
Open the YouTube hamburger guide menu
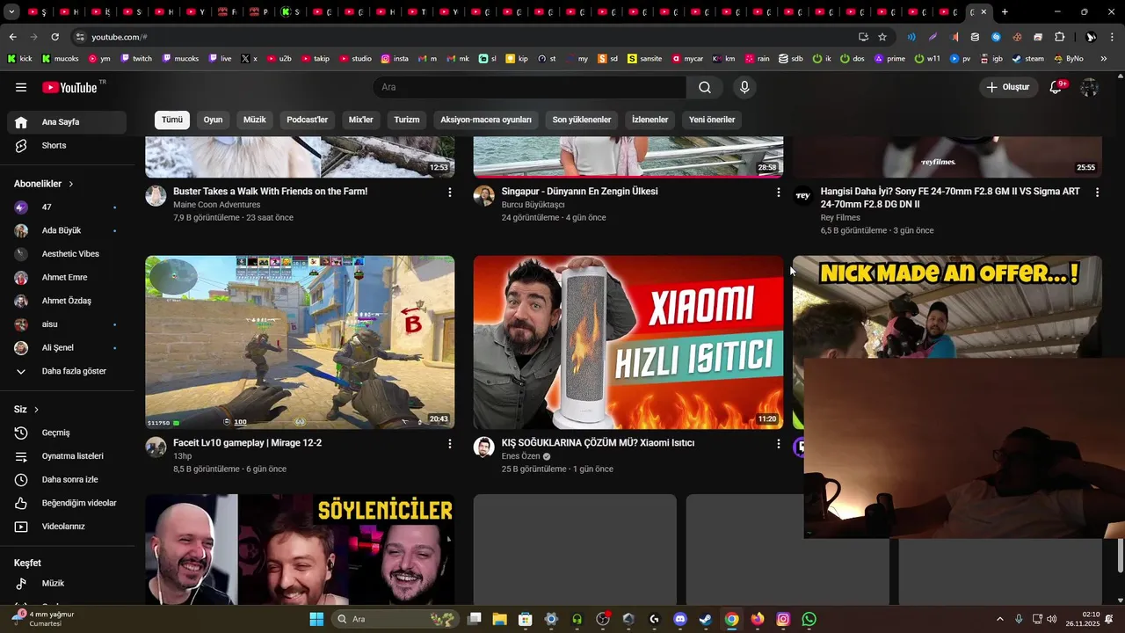[21, 87]
